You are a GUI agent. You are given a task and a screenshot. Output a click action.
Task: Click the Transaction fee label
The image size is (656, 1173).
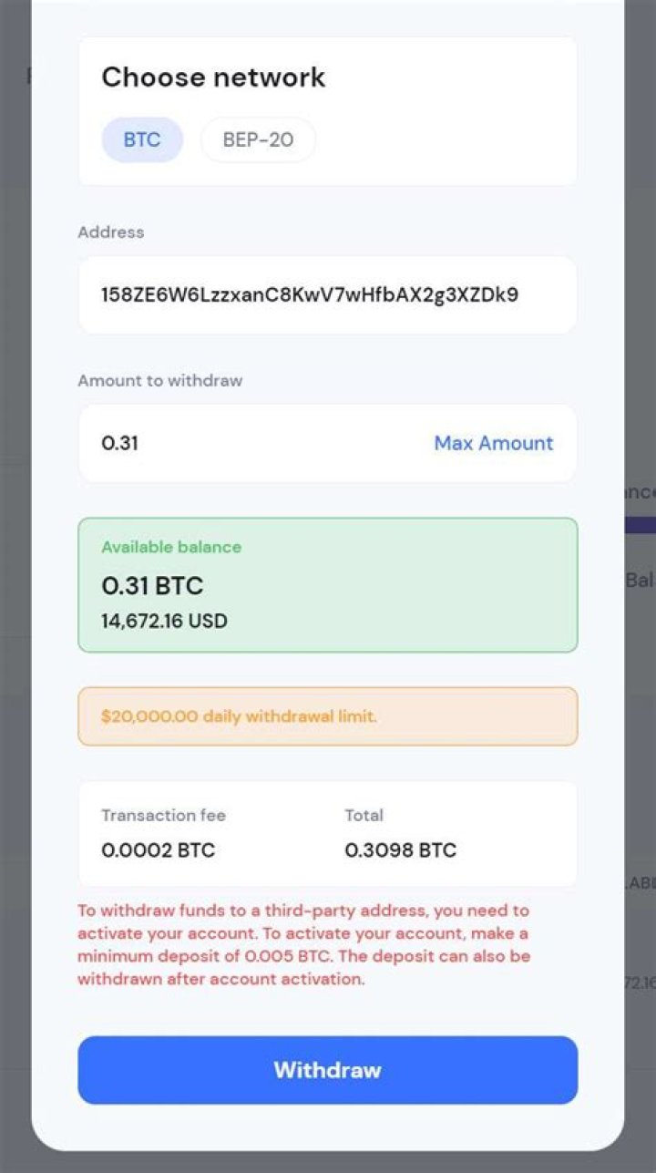tap(163, 815)
